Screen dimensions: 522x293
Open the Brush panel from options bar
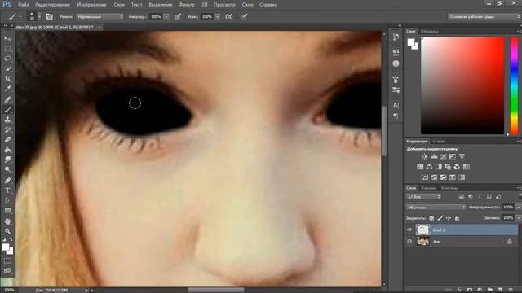point(49,16)
